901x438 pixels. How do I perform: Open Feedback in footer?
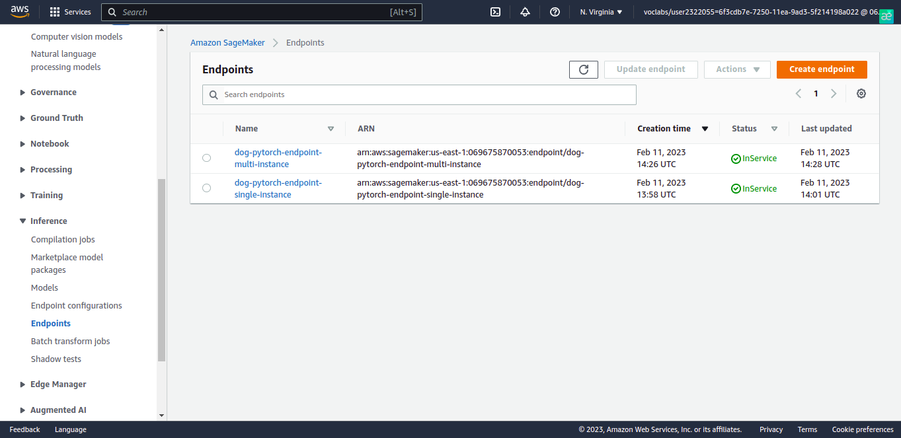pos(24,429)
